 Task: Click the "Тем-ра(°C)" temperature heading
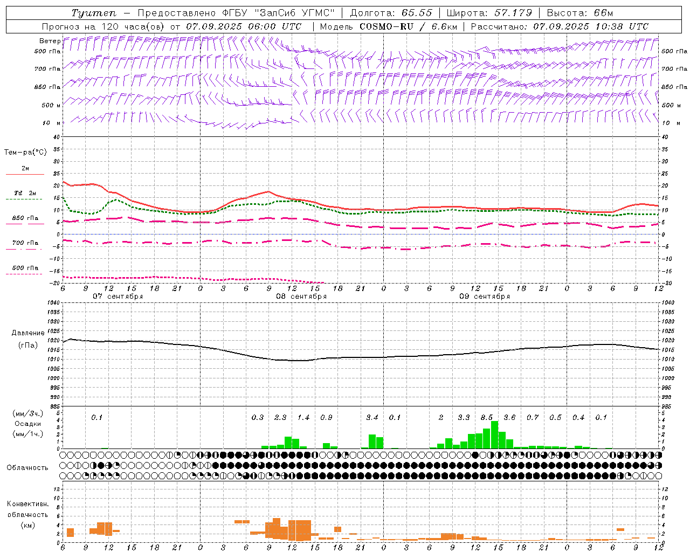coord(25,153)
